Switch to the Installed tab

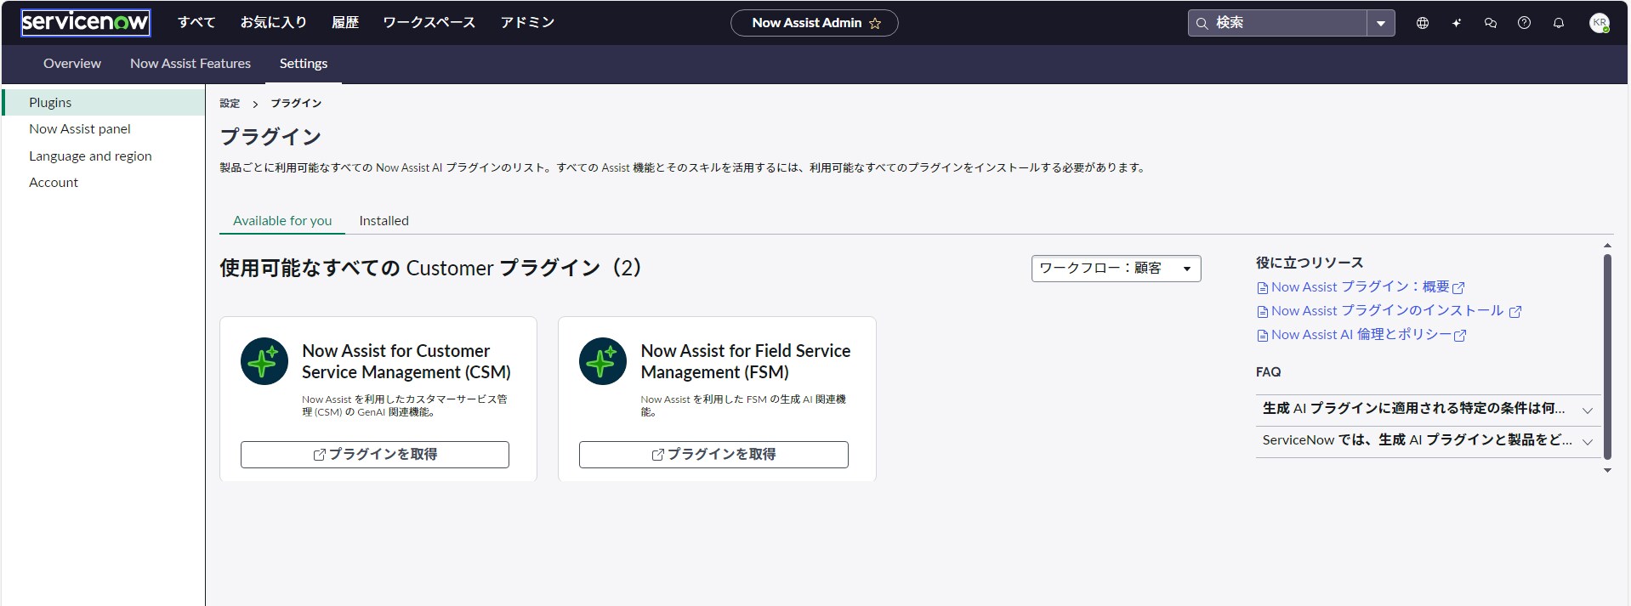click(384, 221)
